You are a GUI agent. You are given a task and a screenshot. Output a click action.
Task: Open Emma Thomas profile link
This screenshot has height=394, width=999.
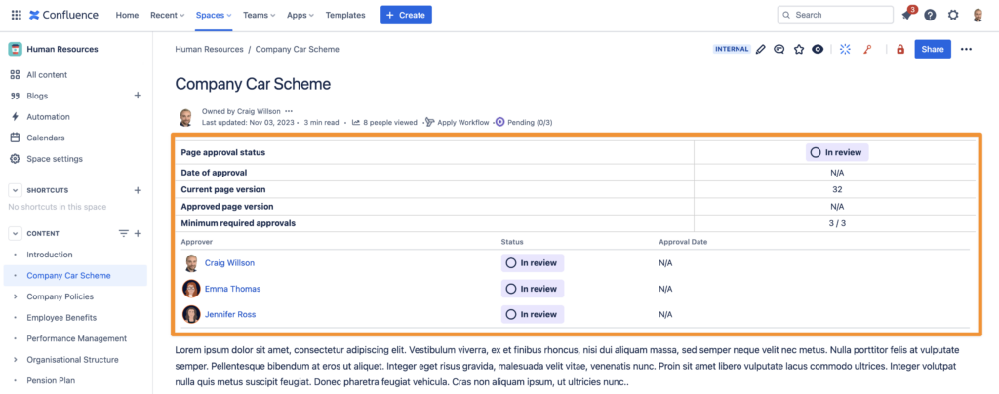(232, 289)
